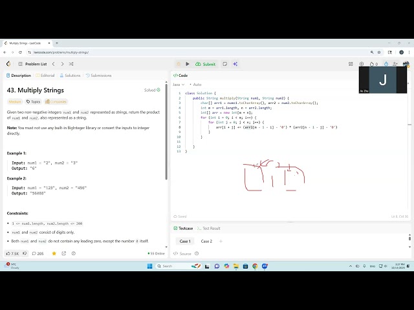Viewport: 414px width, 310px height.
Task: Like the problem with thumbs up 7.5K
Action: click(12, 254)
